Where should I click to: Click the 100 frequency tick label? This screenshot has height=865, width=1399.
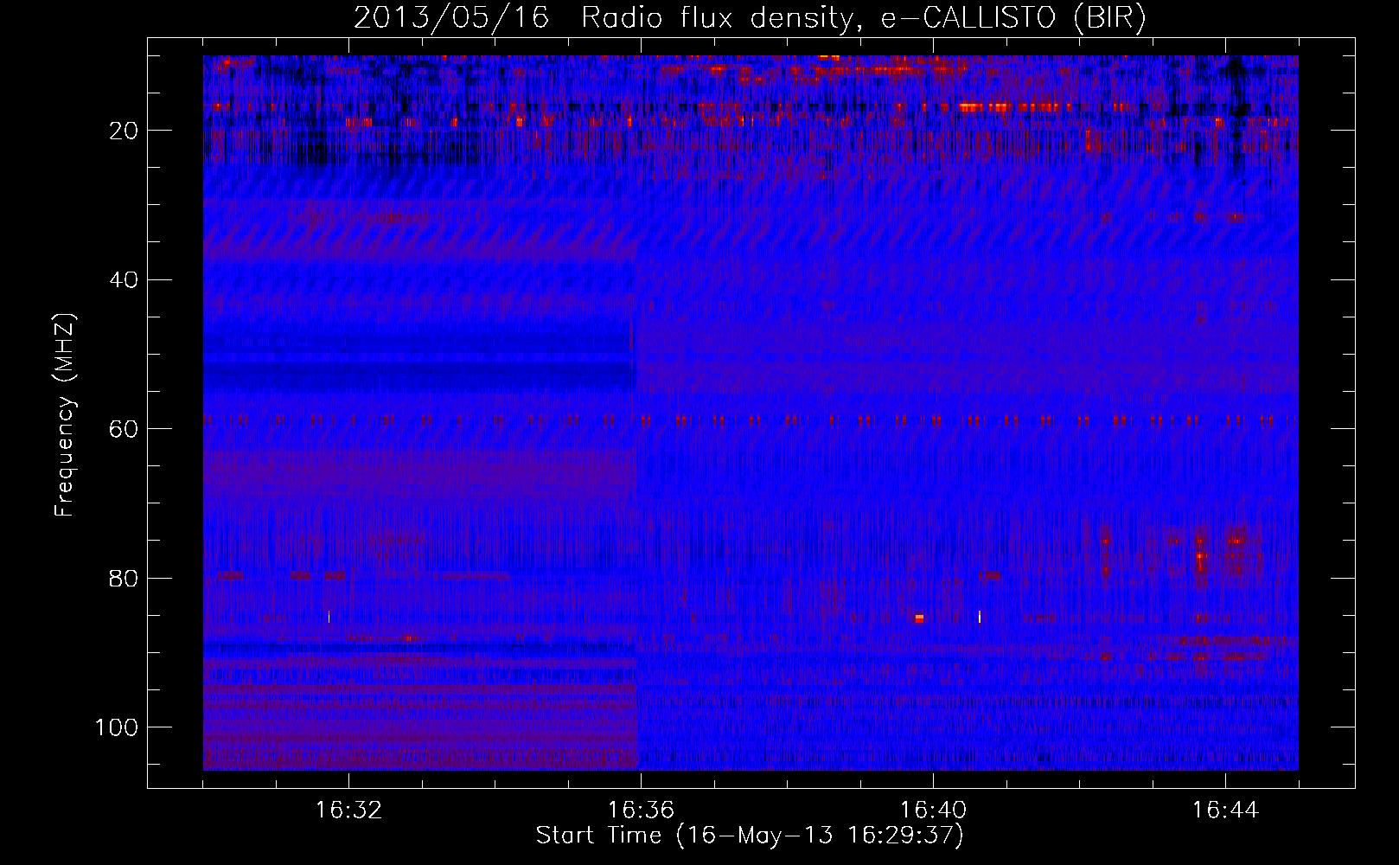117,727
